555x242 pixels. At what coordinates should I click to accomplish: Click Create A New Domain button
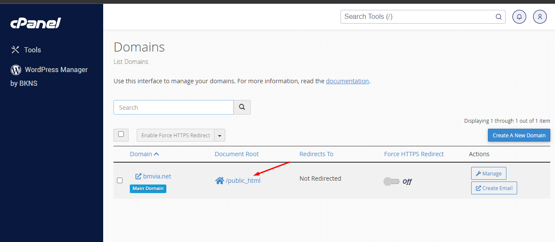[518, 135]
